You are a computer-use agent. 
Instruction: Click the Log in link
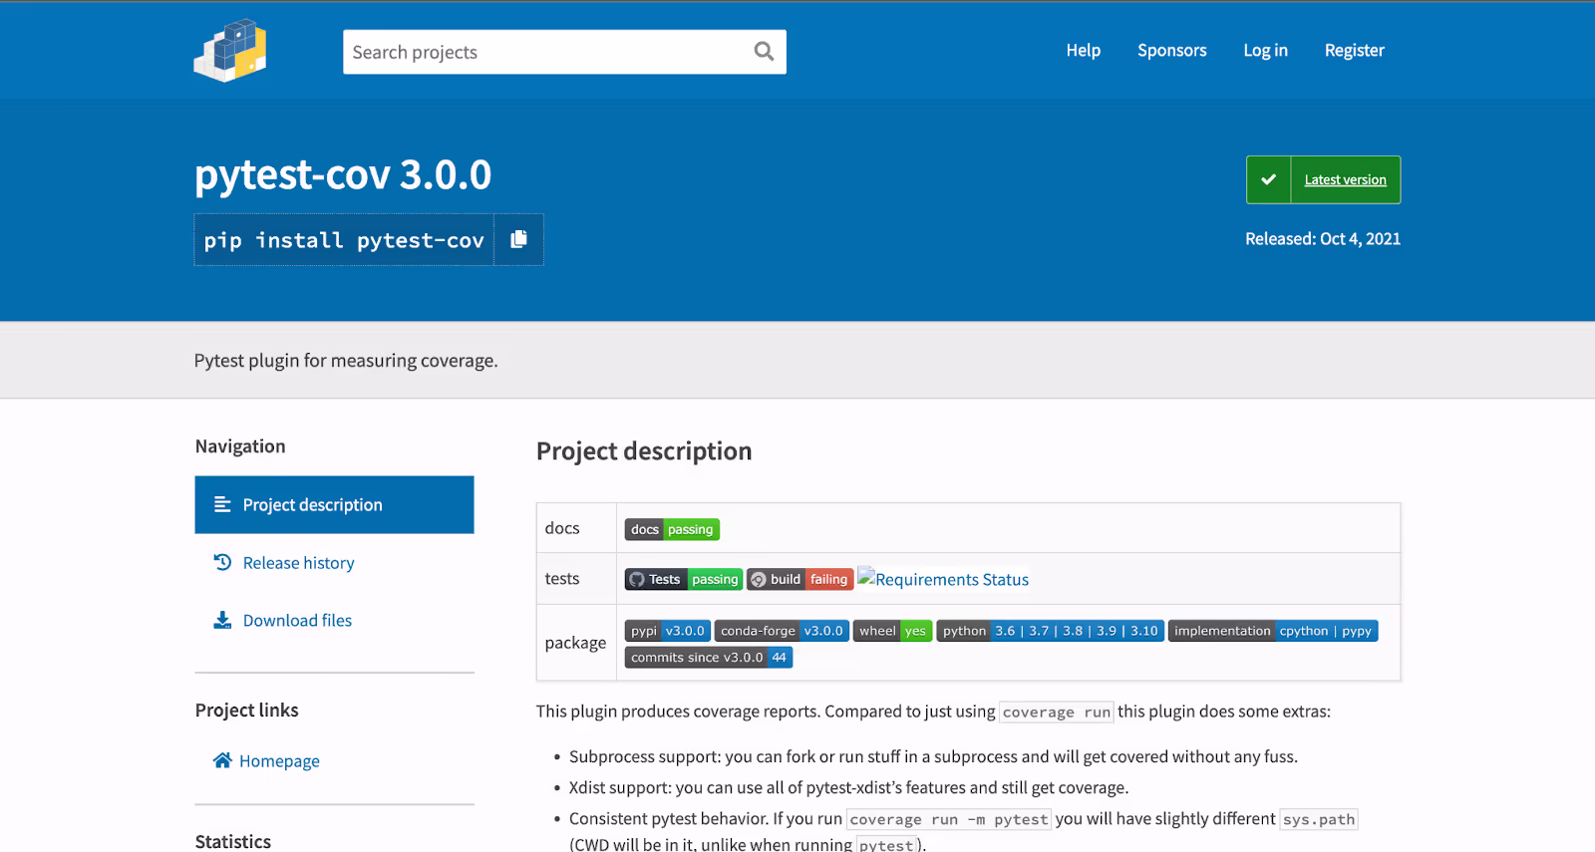pyautogui.click(x=1265, y=51)
